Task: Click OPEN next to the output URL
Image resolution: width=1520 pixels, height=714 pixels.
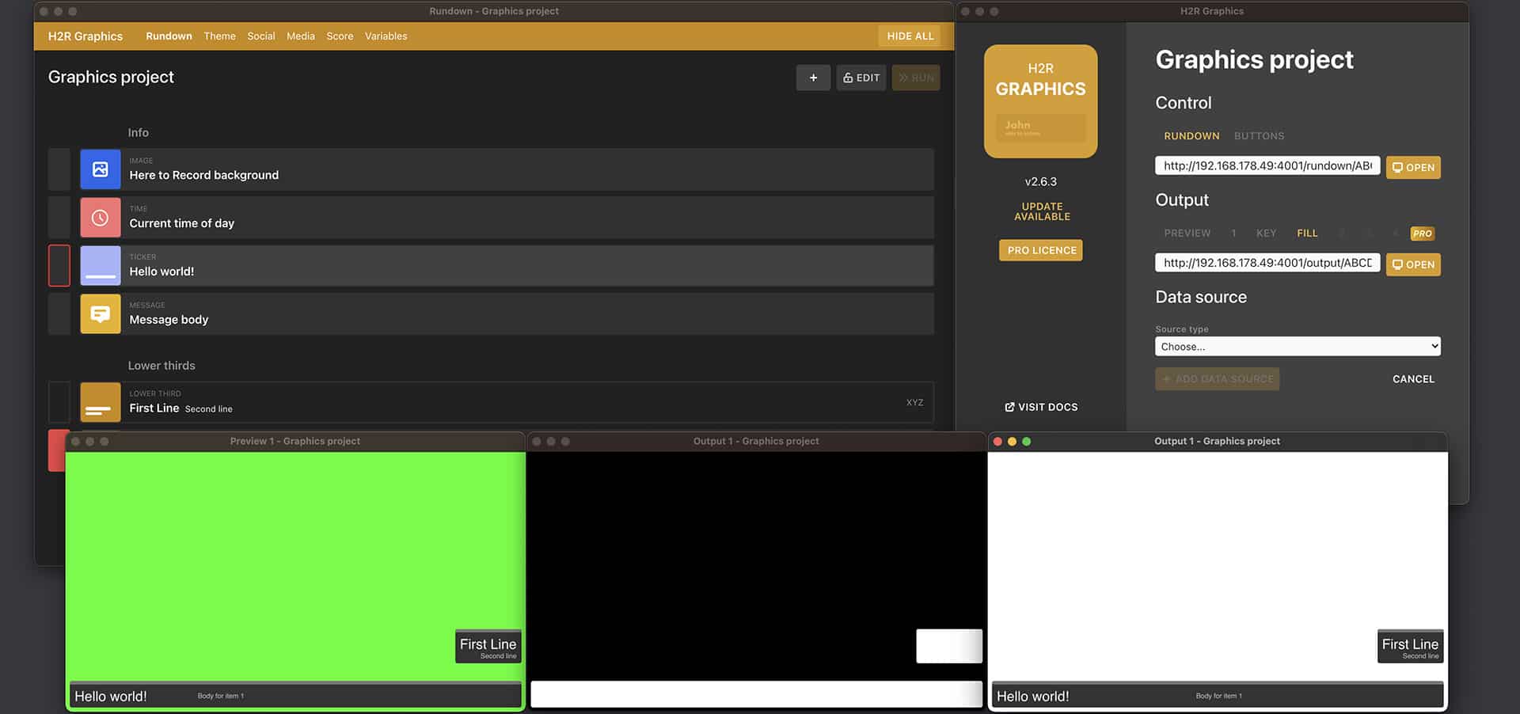Action: click(x=1413, y=264)
